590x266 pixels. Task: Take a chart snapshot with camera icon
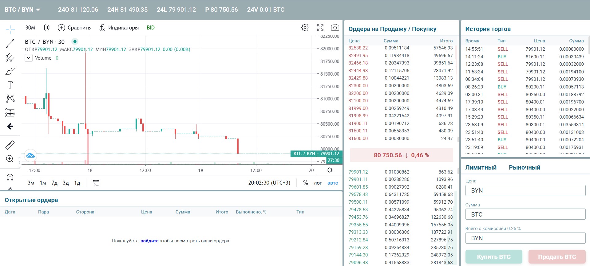(x=335, y=28)
